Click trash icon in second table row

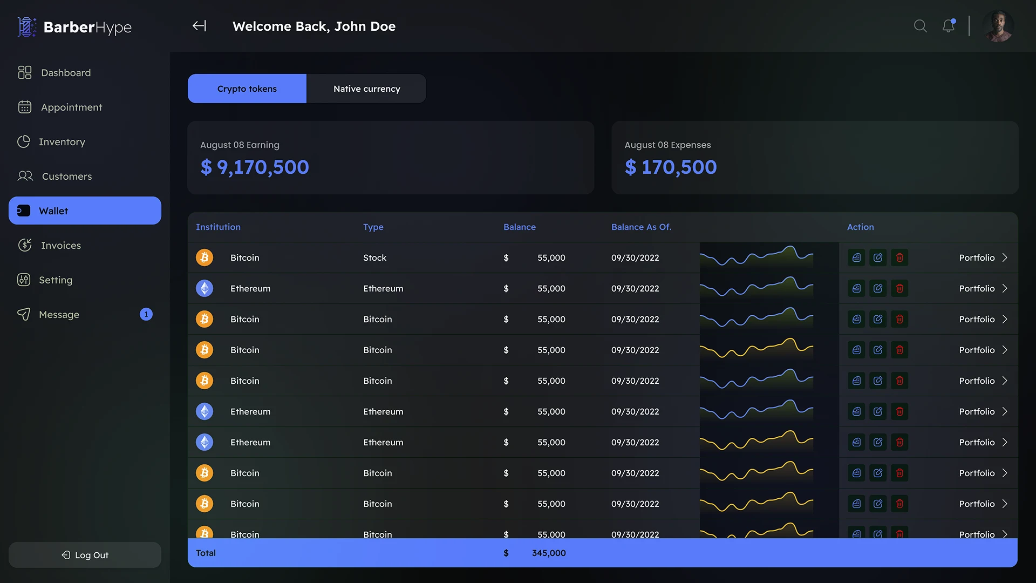pos(899,288)
